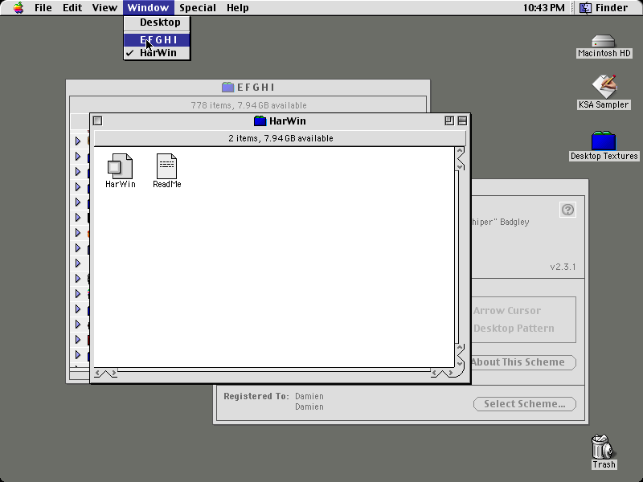The height and width of the screenshot is (482, 643).
Task: Click up arrow at top end of HarWin vertical scrollbar
Action: 459,151
